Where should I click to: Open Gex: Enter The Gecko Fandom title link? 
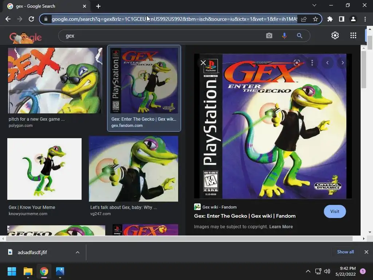pos(245,216)
